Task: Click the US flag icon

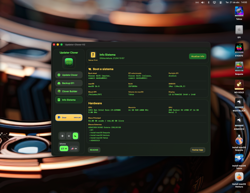Action: pos(72,148)
